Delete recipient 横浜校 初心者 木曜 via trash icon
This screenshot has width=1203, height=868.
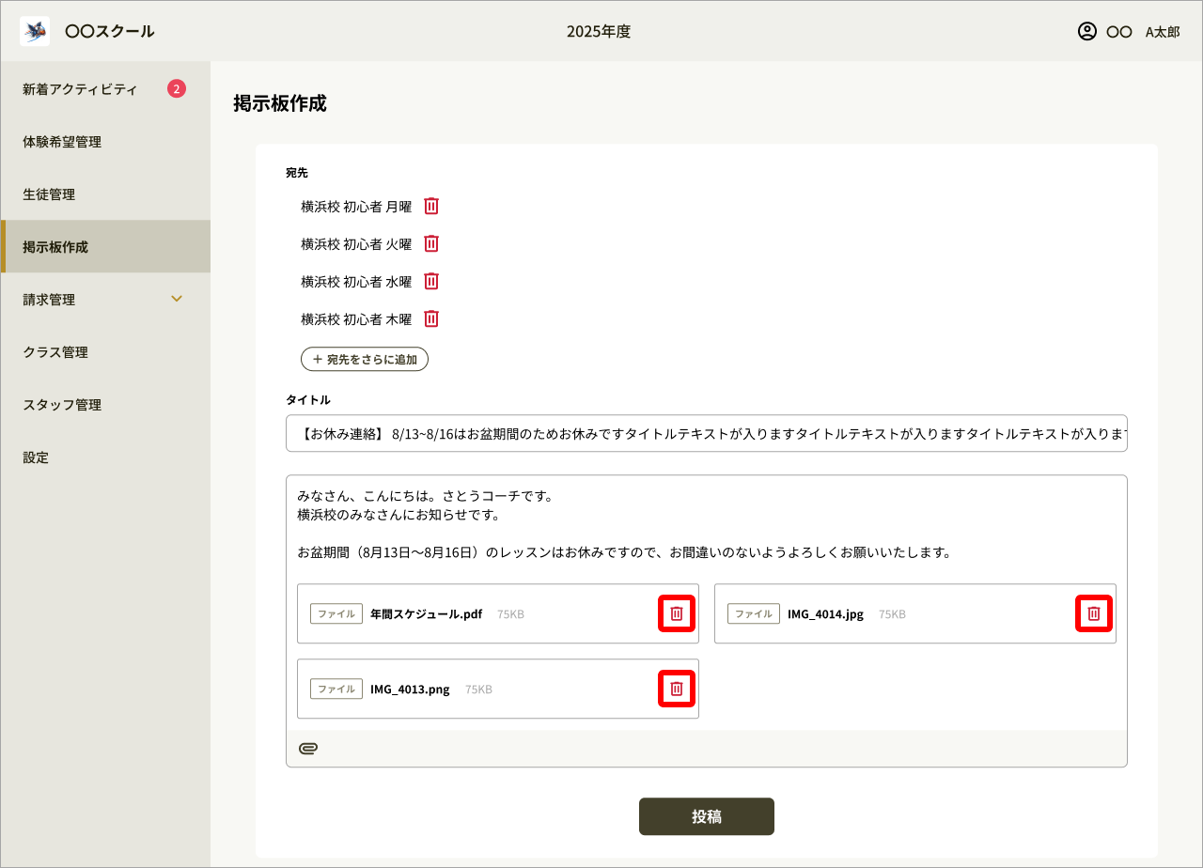point(430,318)
